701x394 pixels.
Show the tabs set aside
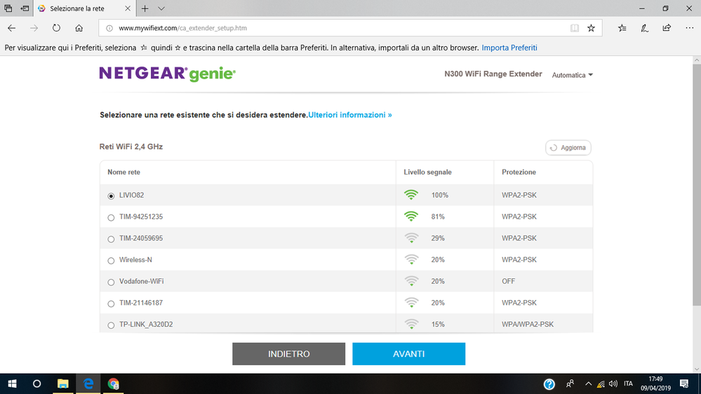pos(8,8)
